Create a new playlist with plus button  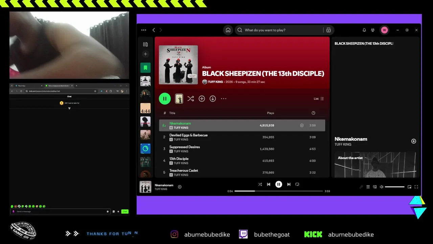point(145,54)
